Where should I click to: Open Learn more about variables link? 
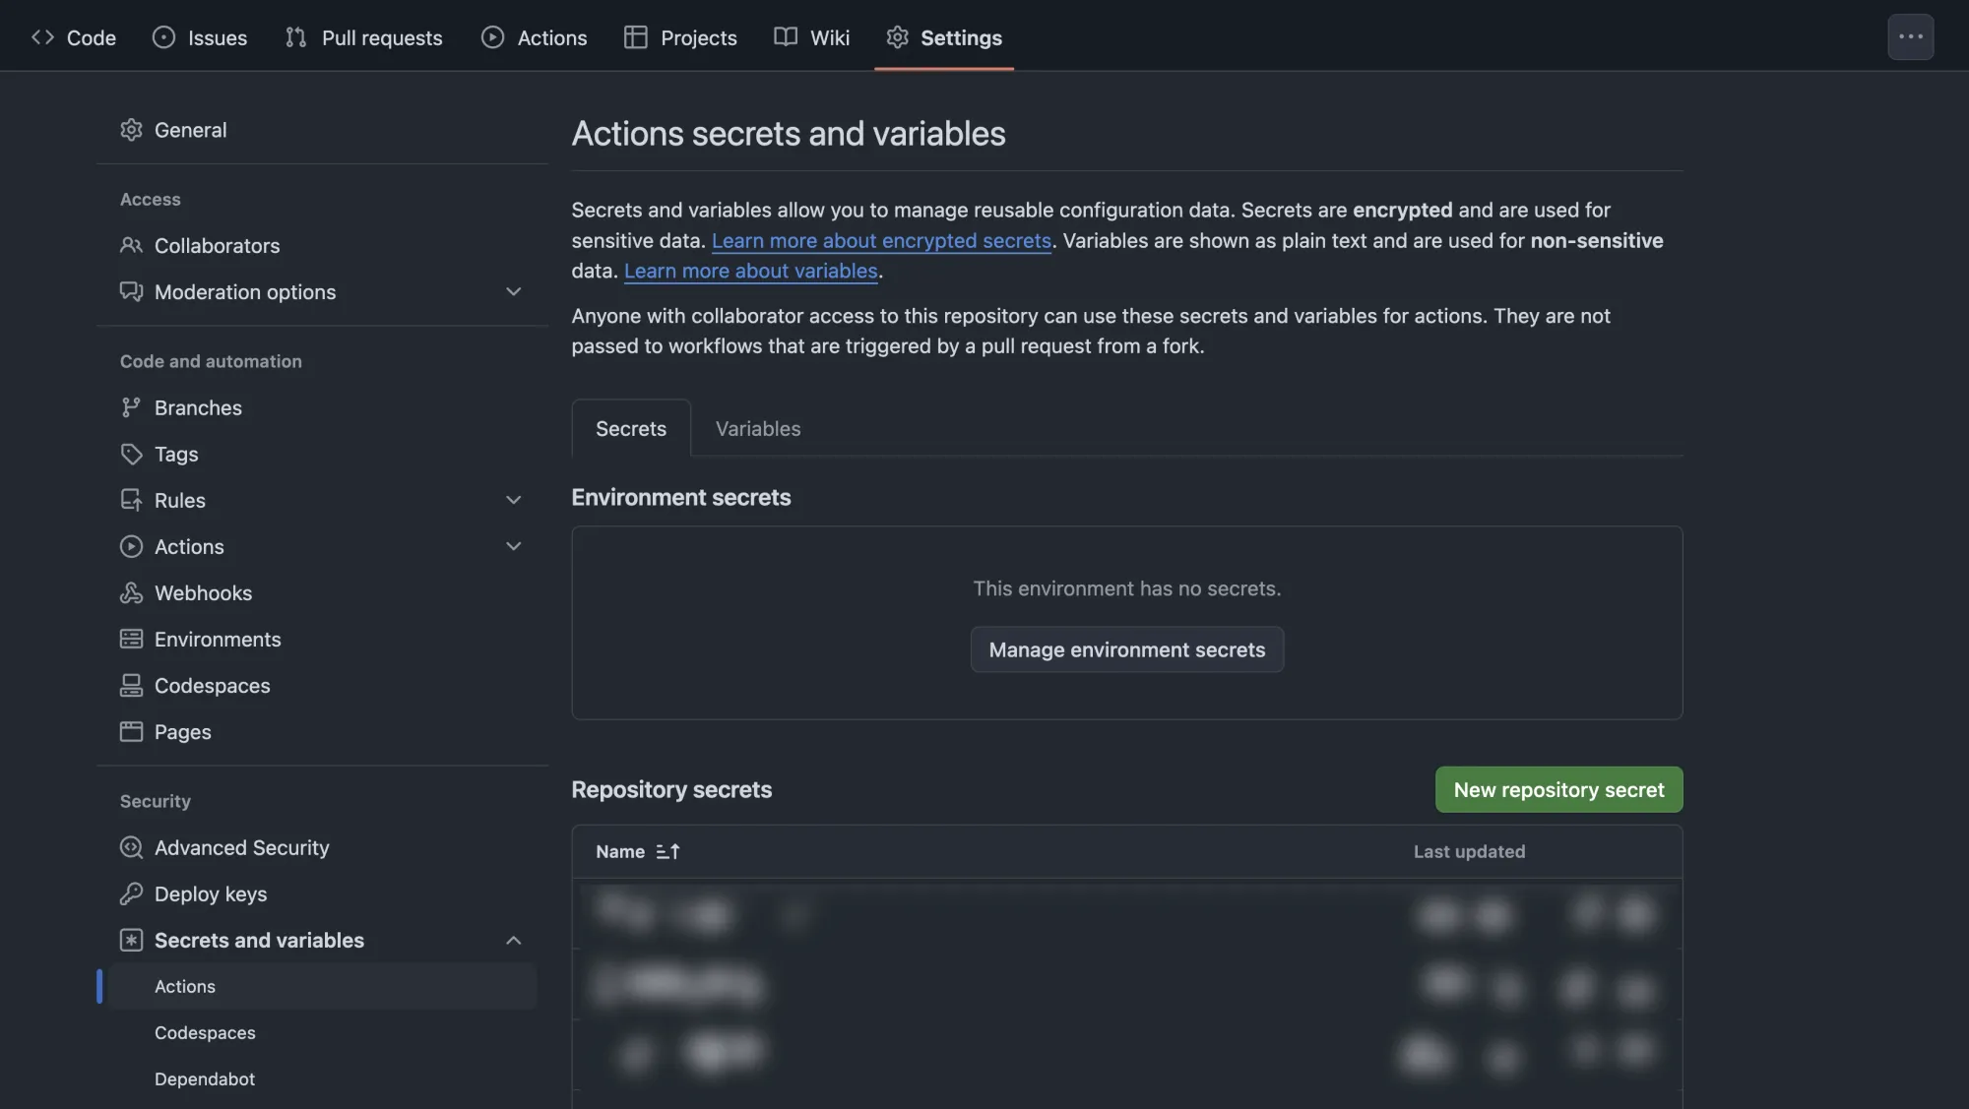[750, 271]
